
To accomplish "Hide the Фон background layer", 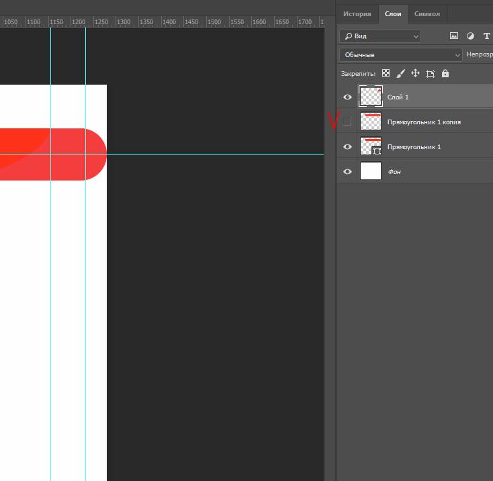I will click(x=347, y=172).
